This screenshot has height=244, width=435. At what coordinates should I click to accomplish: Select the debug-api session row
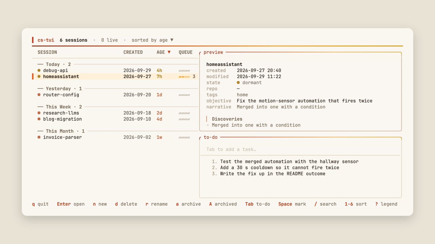point(116,70)
